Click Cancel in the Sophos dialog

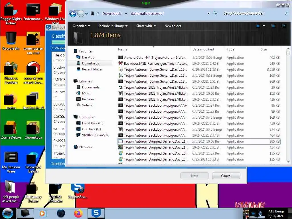pyautogui.click(x=226, y=176)
